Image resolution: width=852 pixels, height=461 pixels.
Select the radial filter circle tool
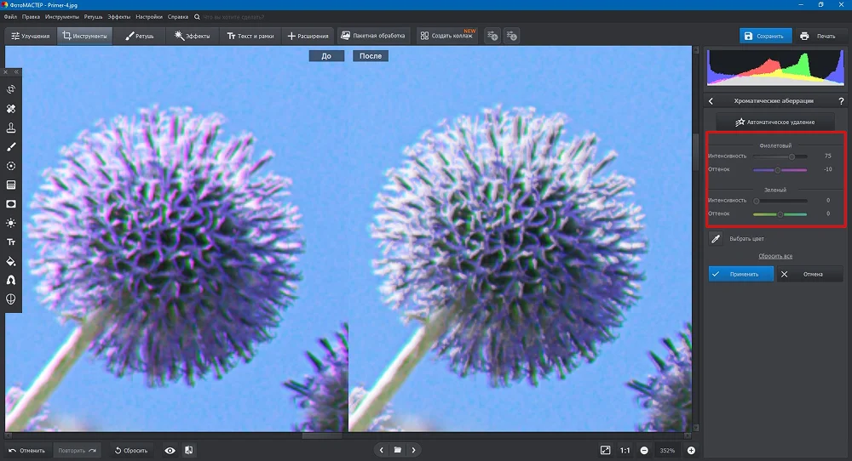(11, 166)
